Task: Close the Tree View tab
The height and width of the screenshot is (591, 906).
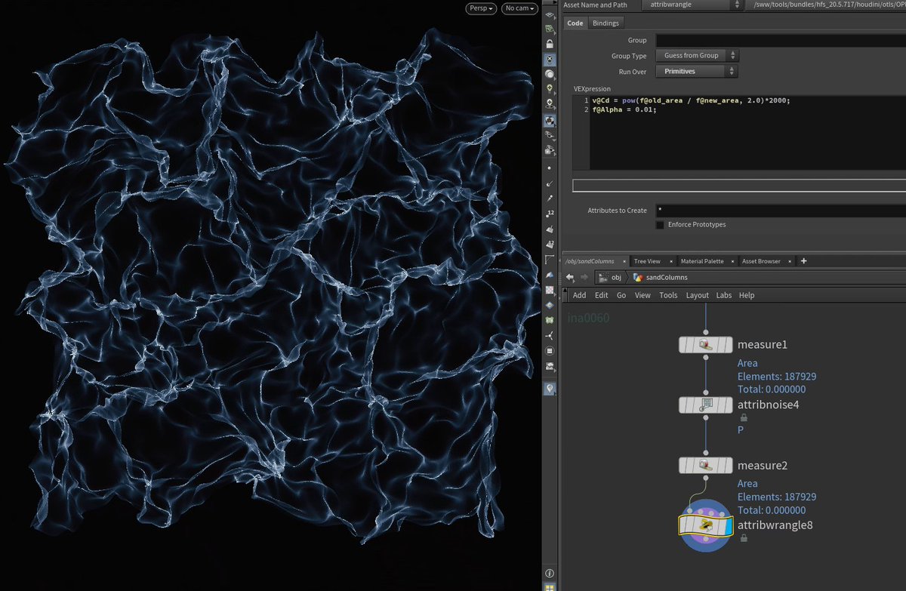Action: [x=671, y=261]
